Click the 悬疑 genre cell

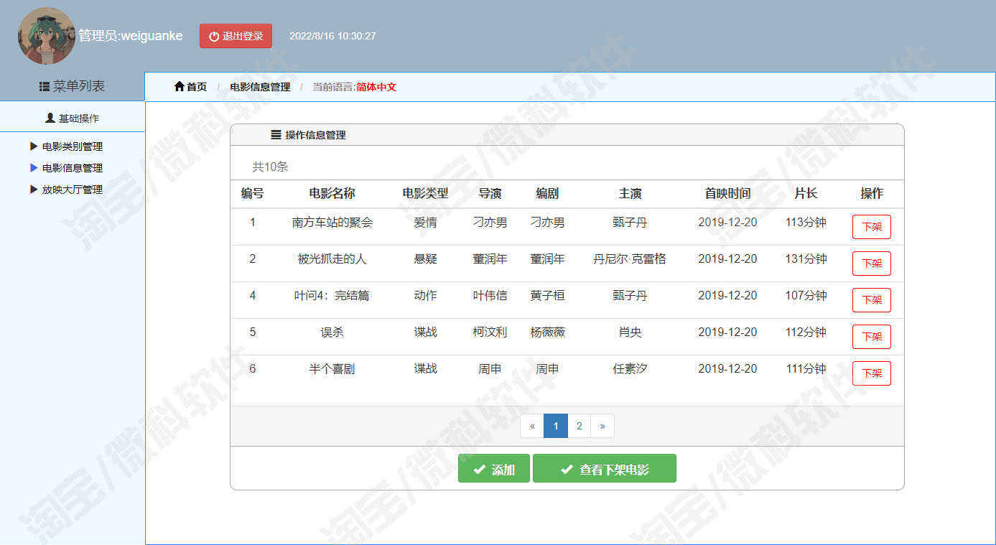coord(425,259)
